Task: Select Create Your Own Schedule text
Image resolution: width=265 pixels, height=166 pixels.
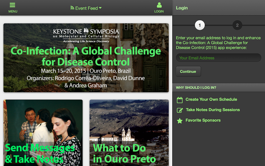Action: tap(211, 99)
